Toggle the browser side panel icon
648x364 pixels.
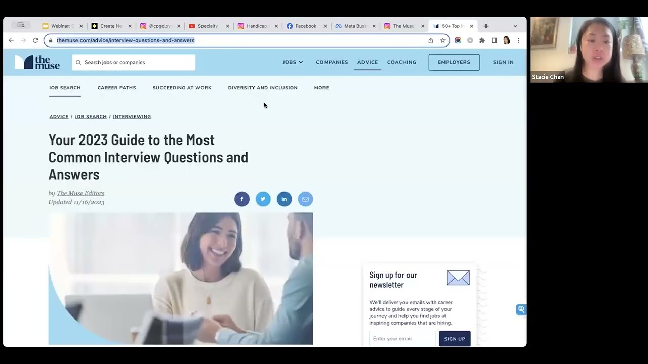pos(494,40)
